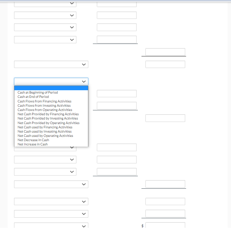Click underlined input beside 'Cash Flows from Investing Activities' option
The image size is (231, 228).
coord(117,105)
